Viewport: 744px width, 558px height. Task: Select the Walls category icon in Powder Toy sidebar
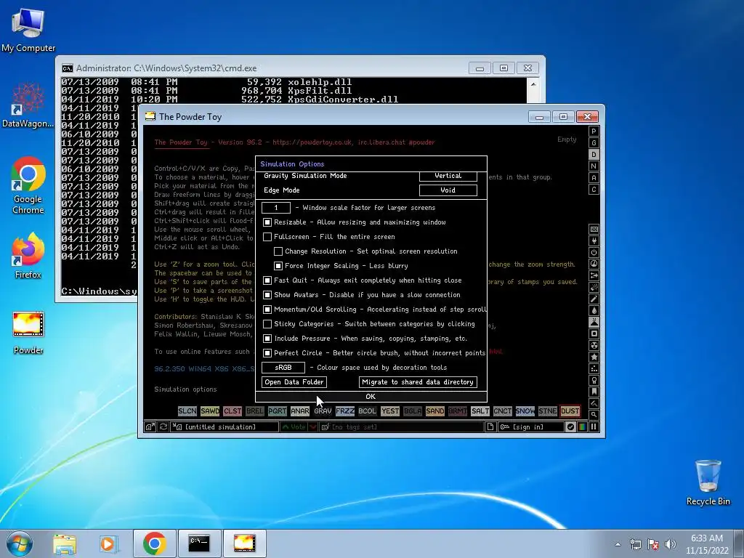pyautogui.click(x=594, y=229)
